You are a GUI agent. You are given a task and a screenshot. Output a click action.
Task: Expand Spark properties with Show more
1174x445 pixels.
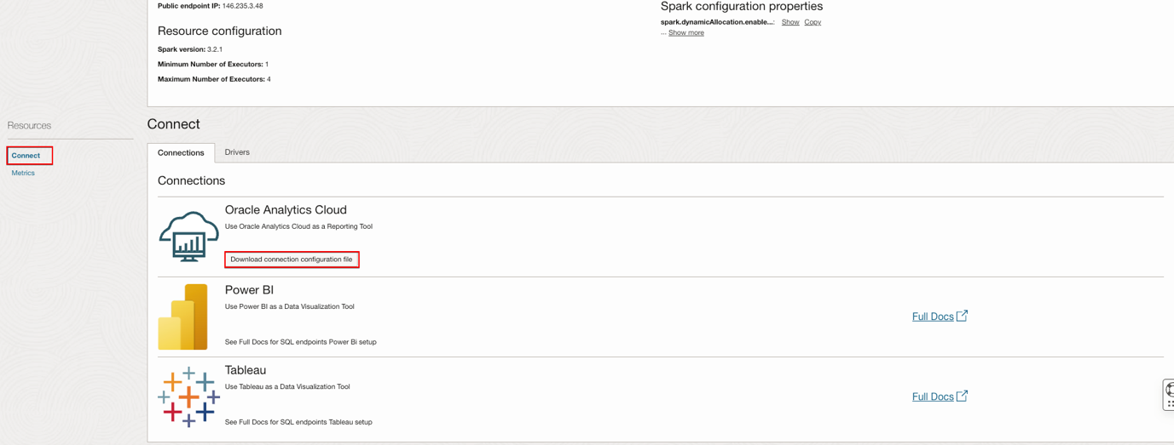(685, 33)
